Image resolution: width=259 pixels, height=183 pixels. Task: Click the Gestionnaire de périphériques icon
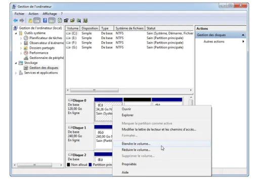click(26, 58)
